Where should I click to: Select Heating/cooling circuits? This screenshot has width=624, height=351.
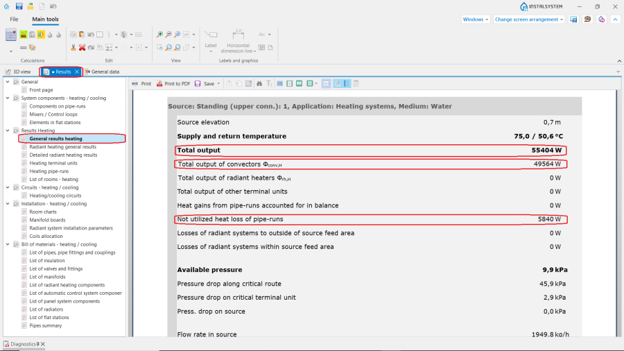pos(55,196)
